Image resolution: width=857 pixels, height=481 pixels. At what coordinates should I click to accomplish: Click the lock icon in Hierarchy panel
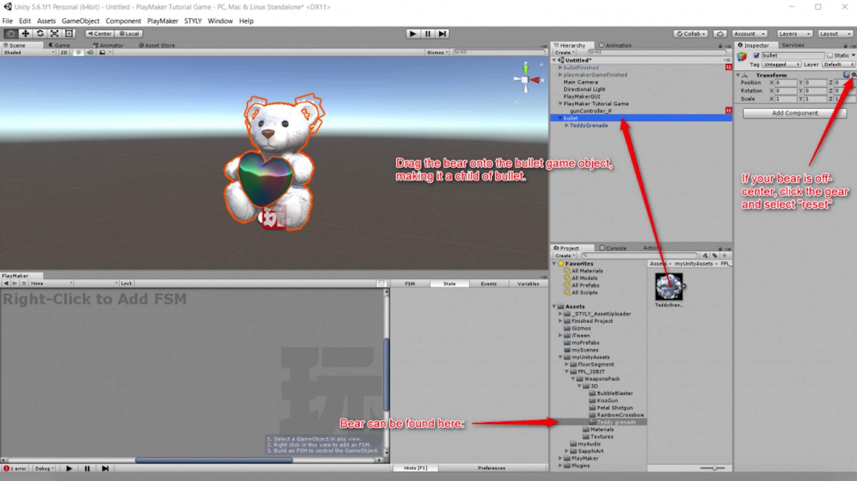coord(720,45)
